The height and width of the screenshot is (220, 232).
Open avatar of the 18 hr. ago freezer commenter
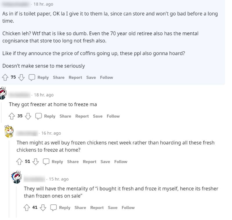[x=3, y=93]
